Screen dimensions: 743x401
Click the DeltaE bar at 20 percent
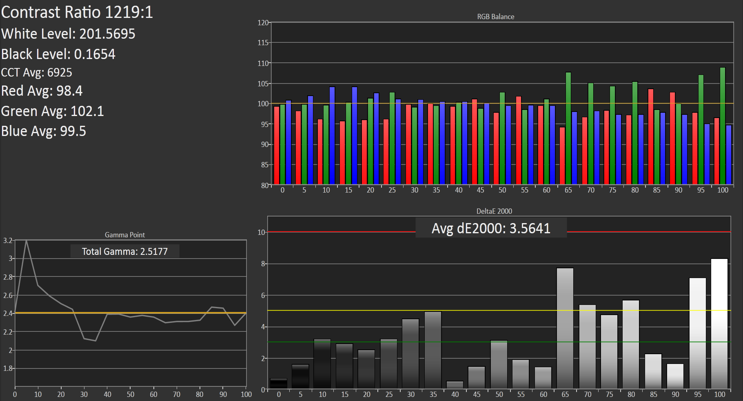tap(366, 369)
